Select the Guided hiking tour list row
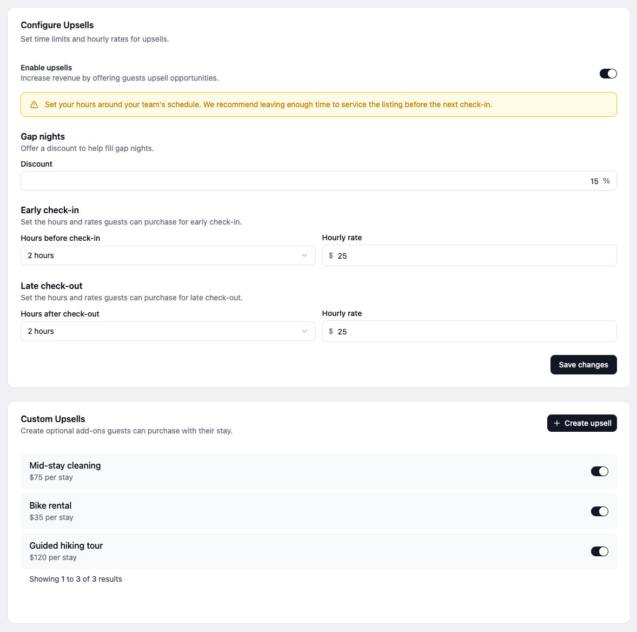 [x=319, y=551]
